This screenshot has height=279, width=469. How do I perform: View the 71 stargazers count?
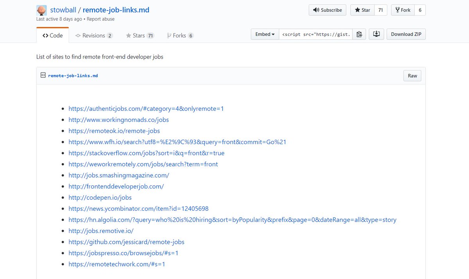point(381,10)
